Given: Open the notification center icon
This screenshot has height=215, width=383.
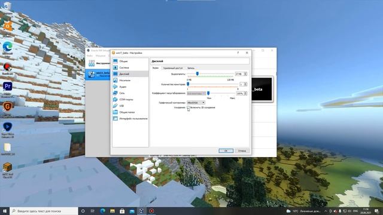Looking at the screenshot, I should coord(376,211).
